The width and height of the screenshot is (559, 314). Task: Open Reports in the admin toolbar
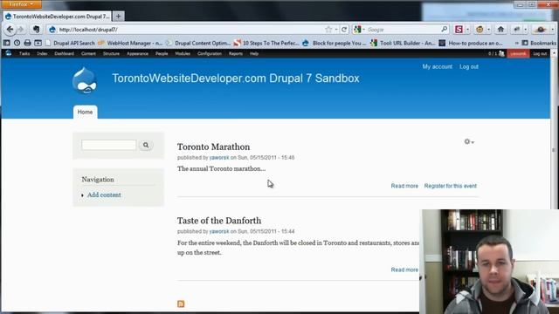[x=236, y=54]
